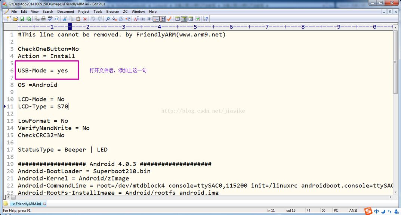Click the View in Browser icon

[x=57, y=19]
